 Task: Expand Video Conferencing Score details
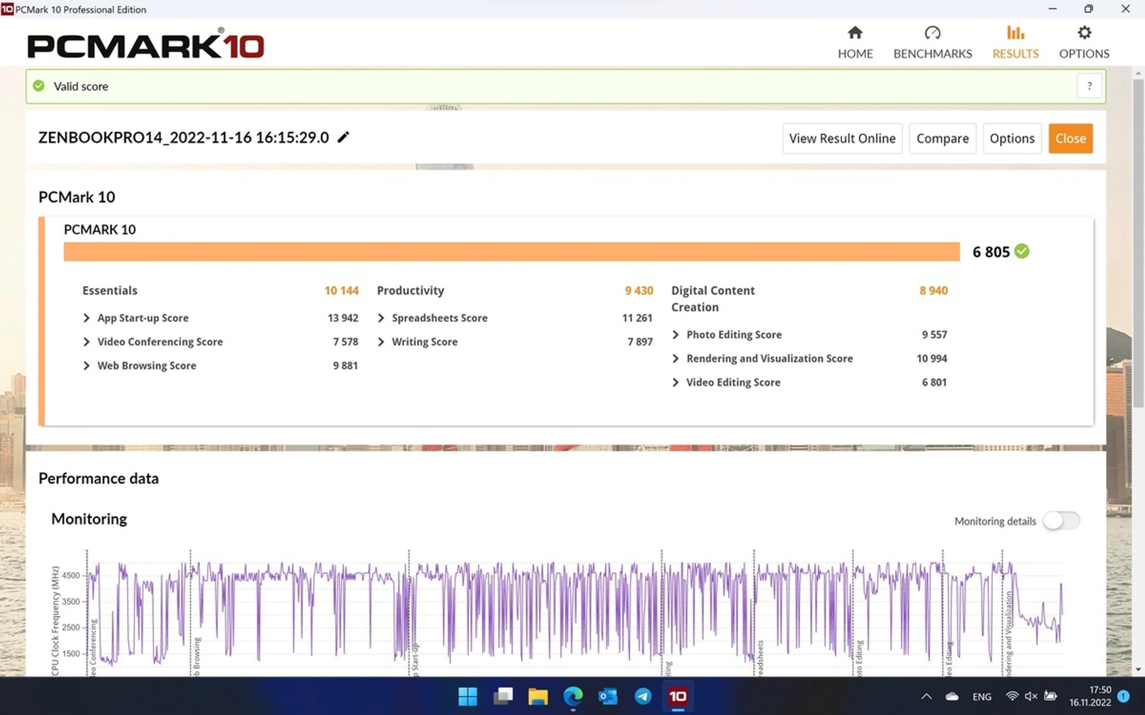point(86,342)
